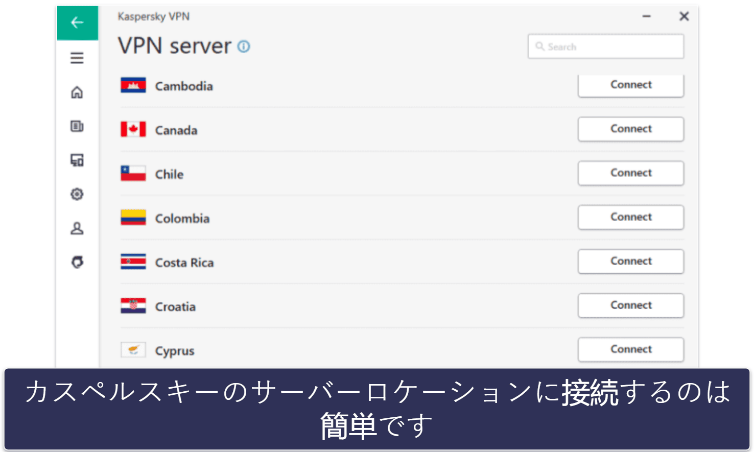This screenshot has height=452, width=754.
Task: Click the Canada flag icon
Action: tap(133, 129)
